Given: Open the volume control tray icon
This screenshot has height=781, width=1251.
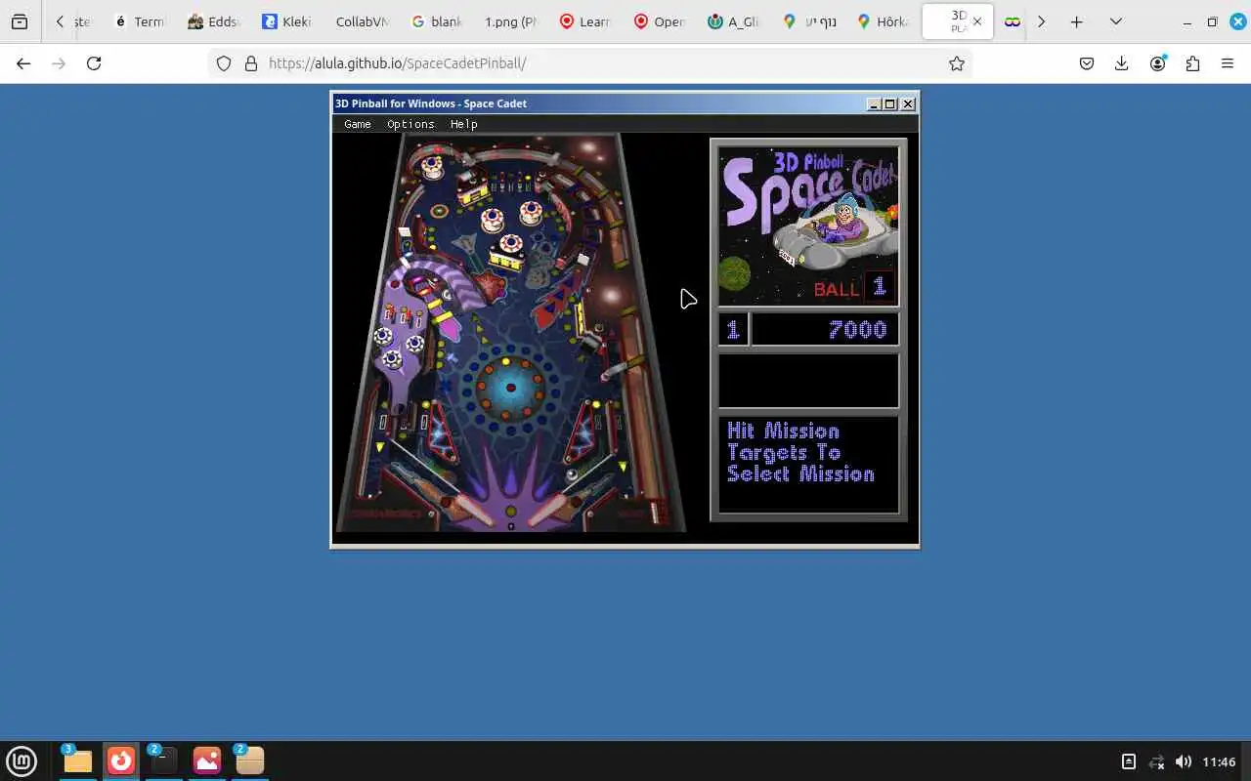Looking at the screenshot, I should click(1184, 761).
